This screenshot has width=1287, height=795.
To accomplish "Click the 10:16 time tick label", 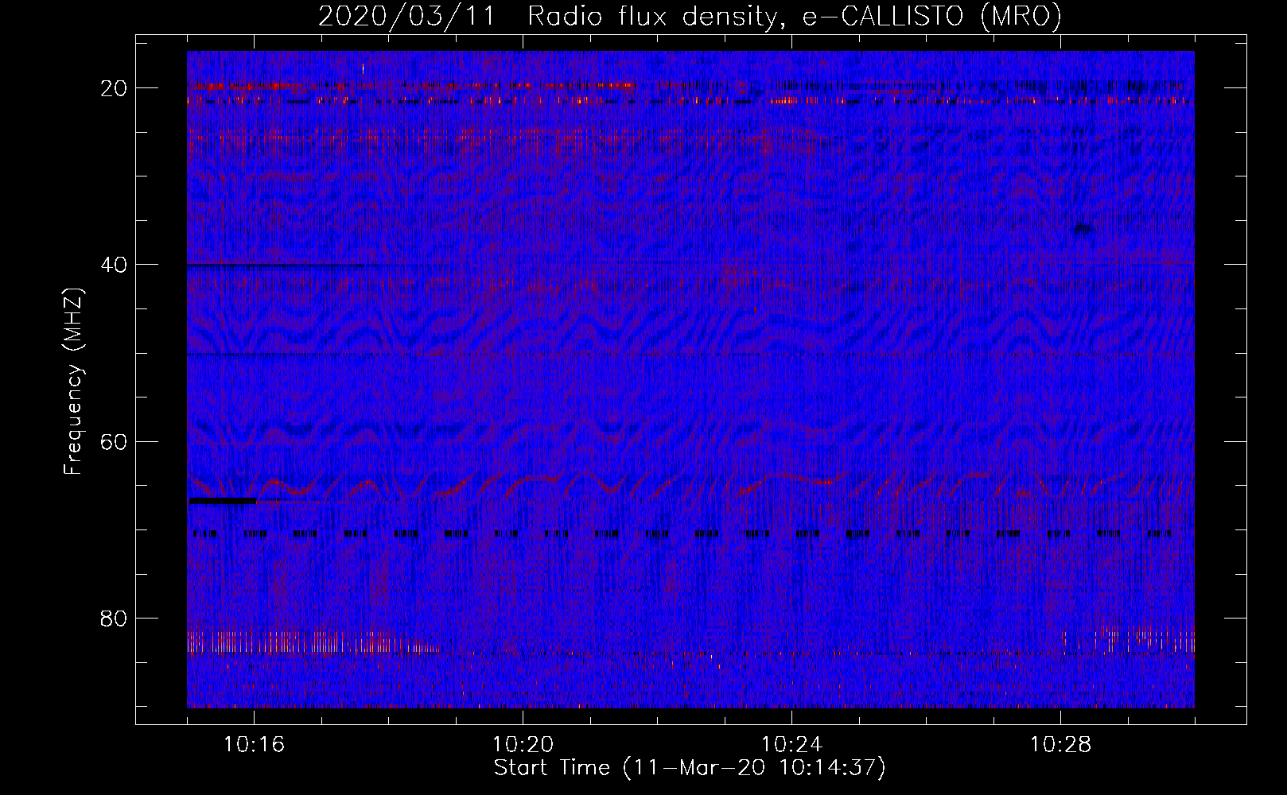I will (x=254, y=745).
